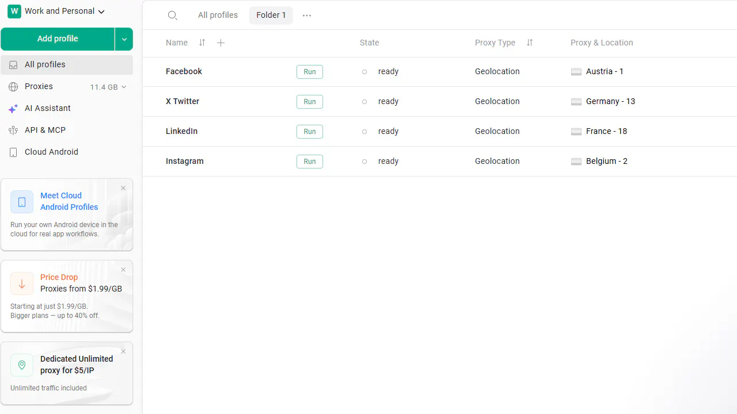
Task: Click the Belgium - 2 proxy location
Action: (607, 161)
